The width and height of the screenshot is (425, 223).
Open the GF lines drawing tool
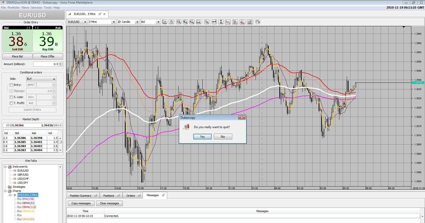click(x=242, y=22)
